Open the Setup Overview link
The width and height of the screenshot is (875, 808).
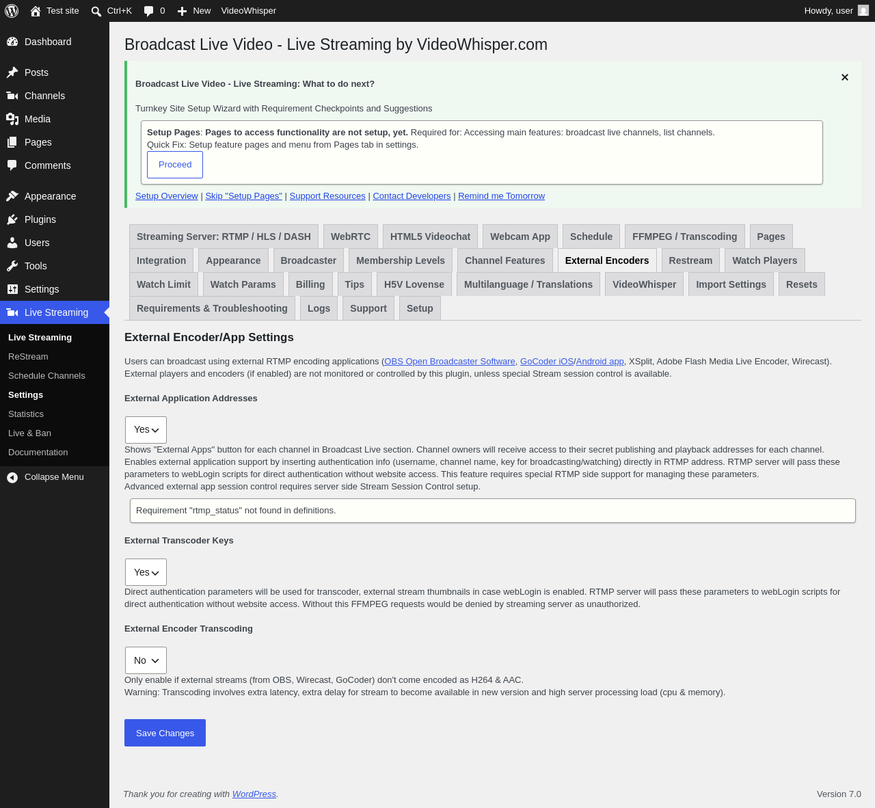pos(167,196)
